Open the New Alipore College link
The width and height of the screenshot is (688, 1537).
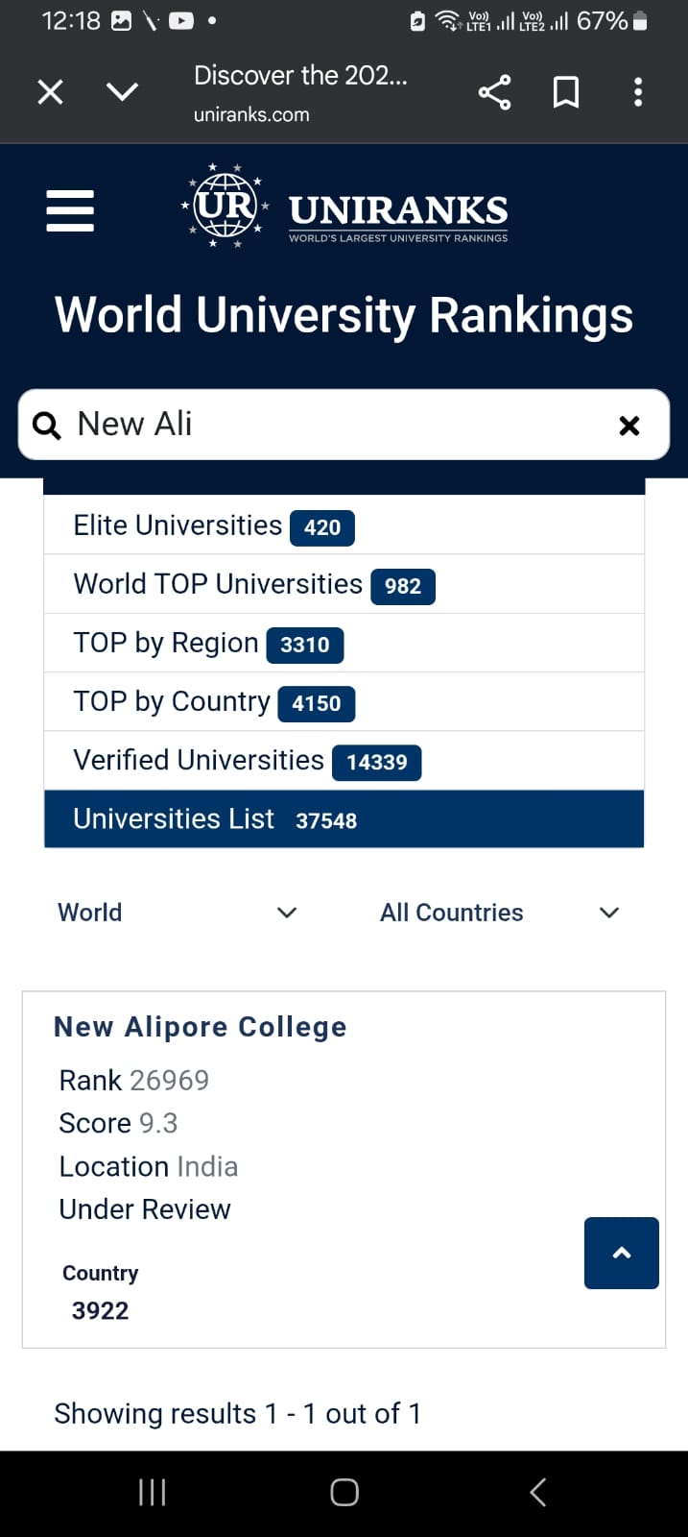200,1027
